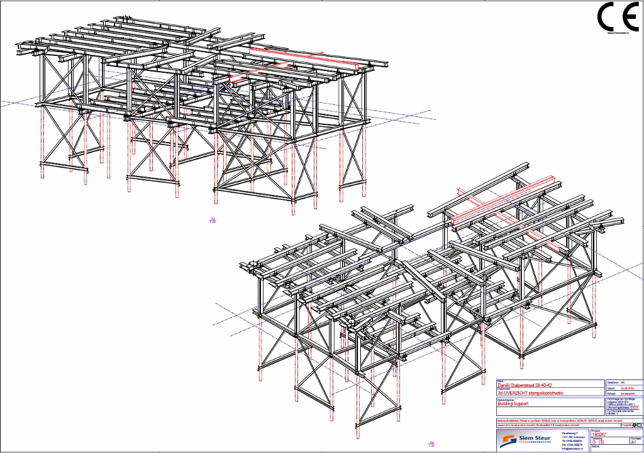Click the red material specification note line
The image size is (644, 453).
559,421
